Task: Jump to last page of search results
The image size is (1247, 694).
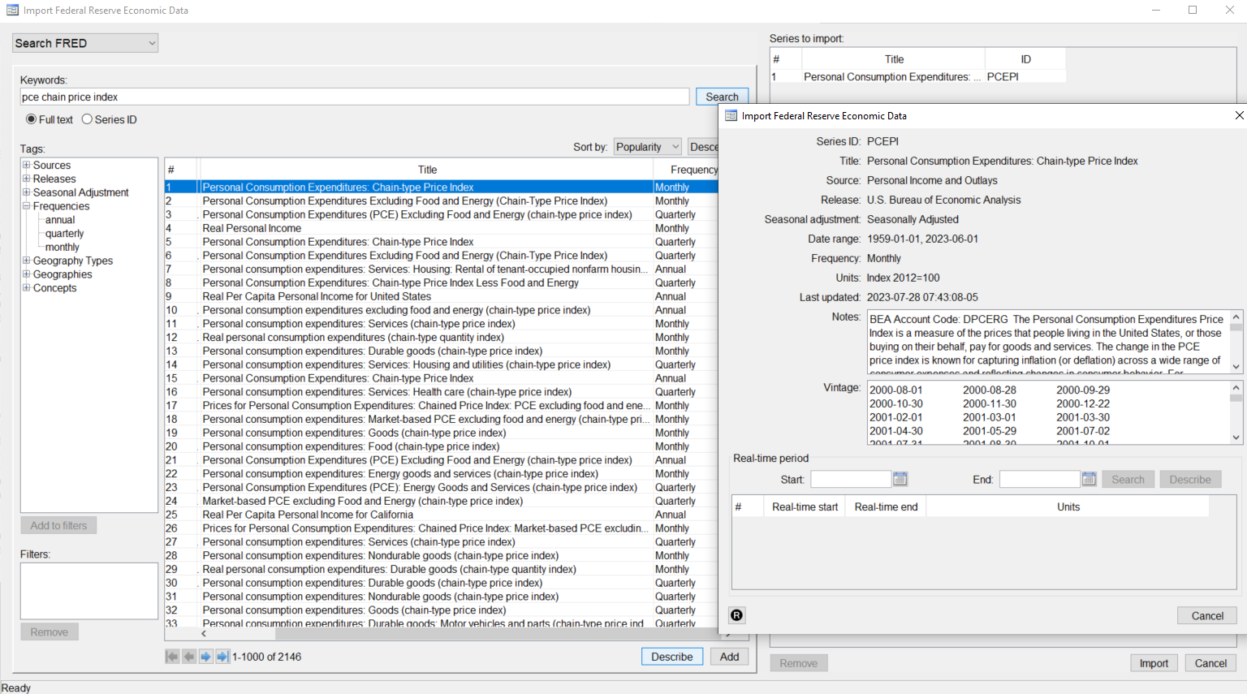Action: click(222, 657)
